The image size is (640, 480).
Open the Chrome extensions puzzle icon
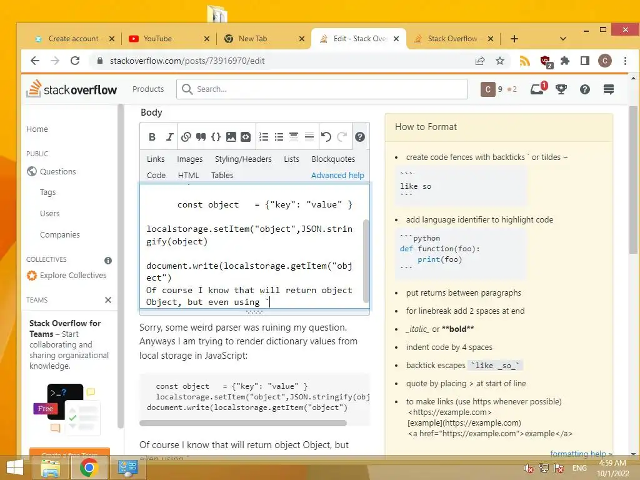coord(565,61)
